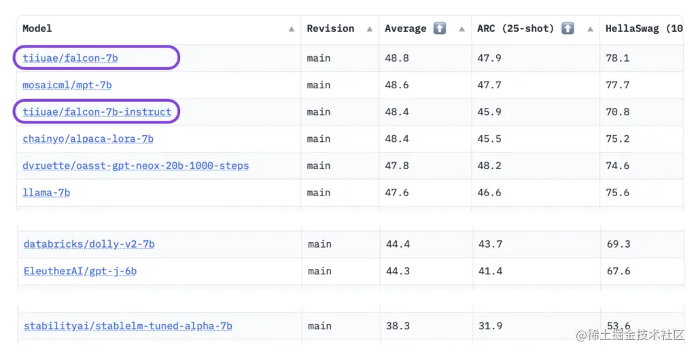Open the EleutherAI/gpt-j-6b model link
Viewport: 696px width, 353px height.
[x=80, y=272]
